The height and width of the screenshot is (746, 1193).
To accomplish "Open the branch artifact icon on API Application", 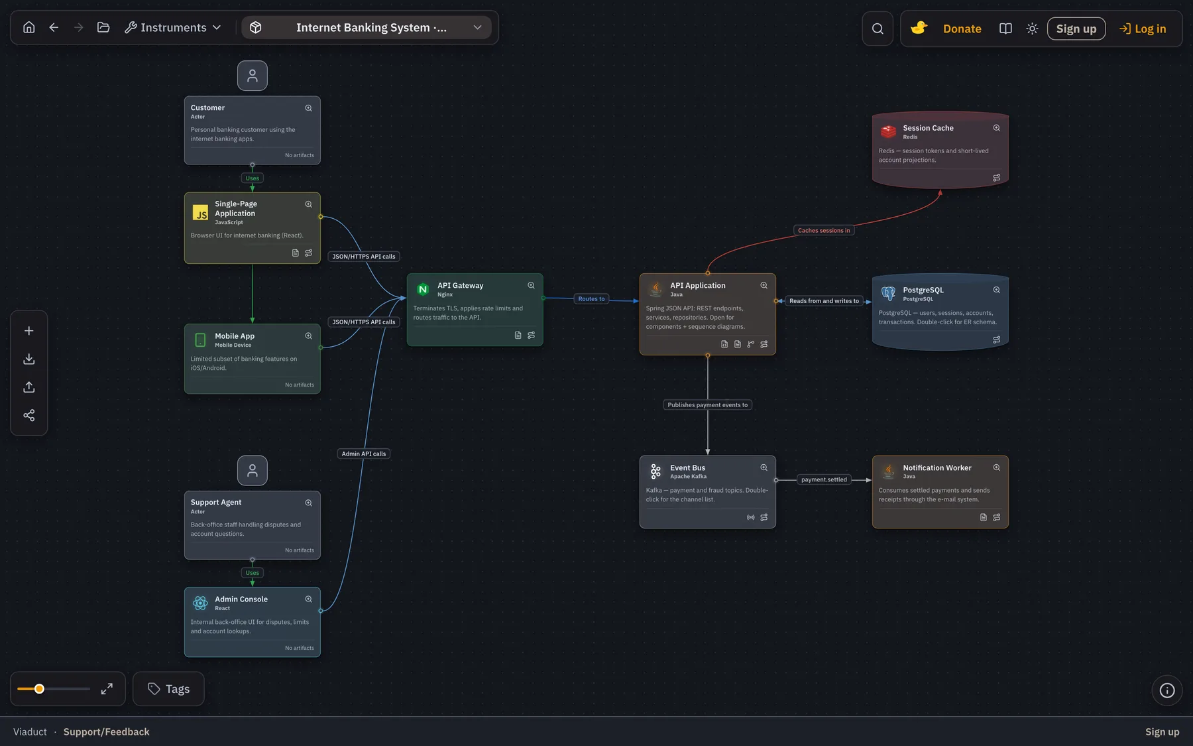I will 751,344.
